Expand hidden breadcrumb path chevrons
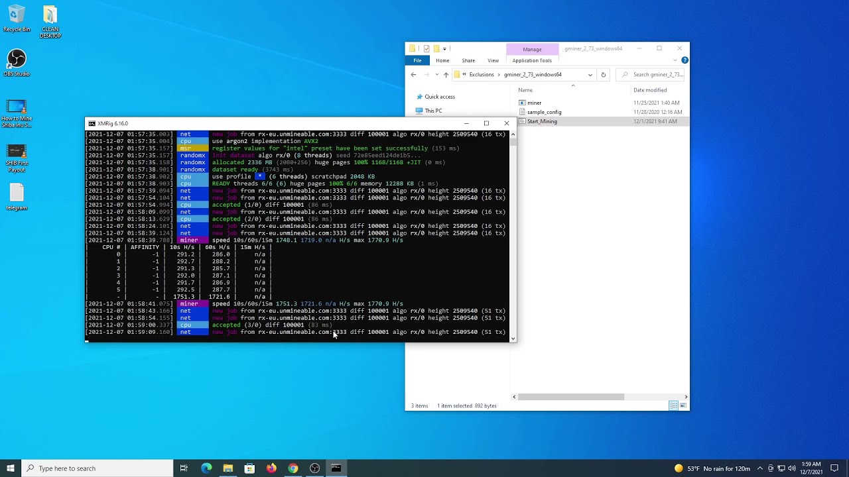This screenshot has height=477, width=849. click(465, 75)
